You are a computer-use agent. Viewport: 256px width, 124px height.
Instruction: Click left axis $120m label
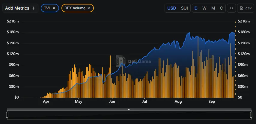[x=13, y=54]
